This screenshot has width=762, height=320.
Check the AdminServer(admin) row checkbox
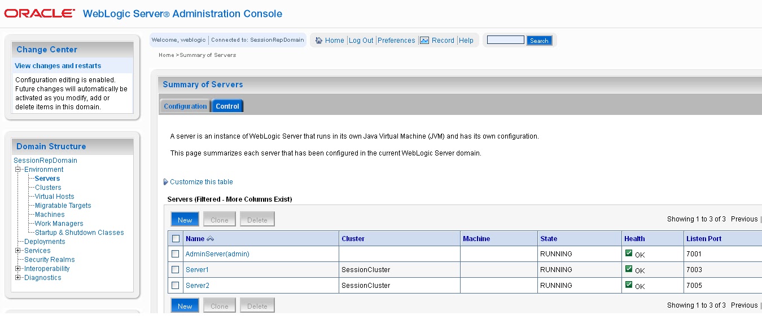(x=176, y=254)
